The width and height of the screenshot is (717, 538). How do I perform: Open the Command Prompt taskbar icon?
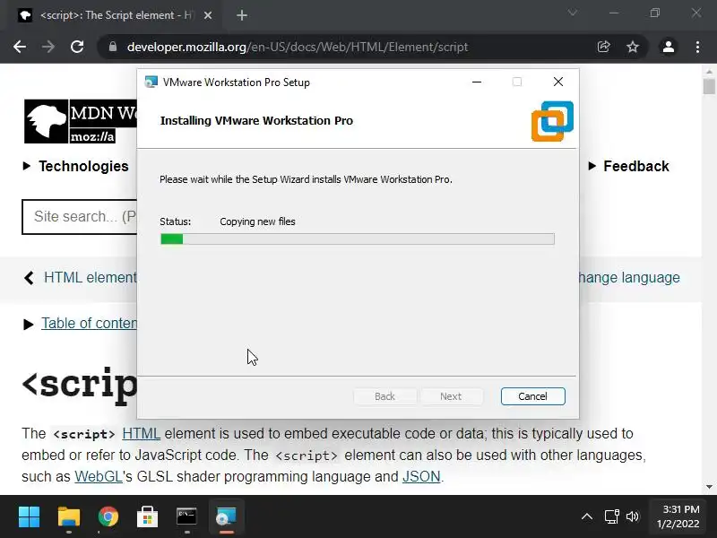[x=186, y=517]
